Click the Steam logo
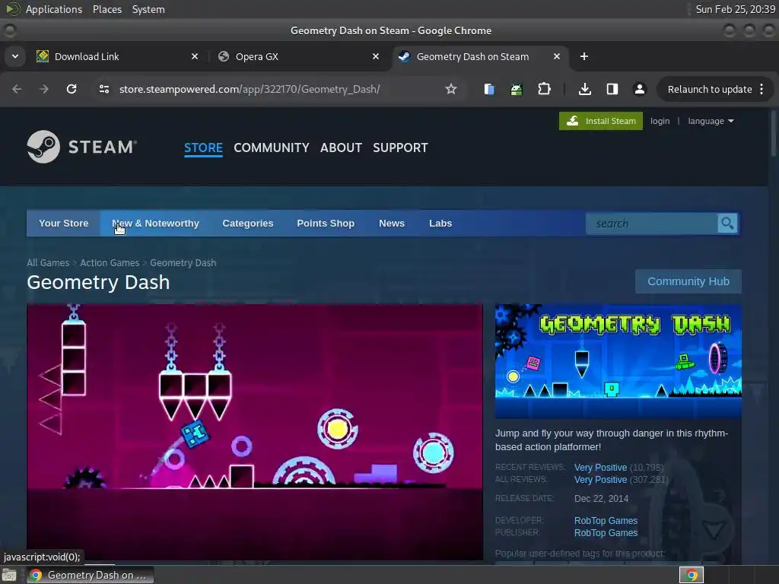 [x=82, y=147]
